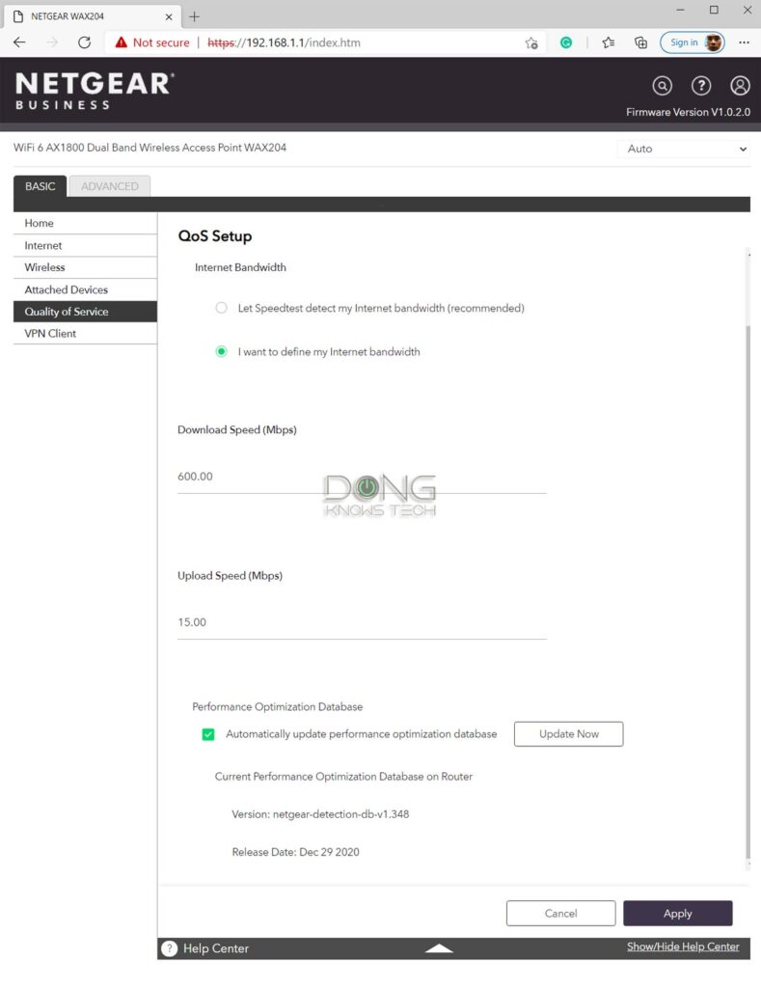
Task: Open the Wireless menu item
Action: [85, 267]
